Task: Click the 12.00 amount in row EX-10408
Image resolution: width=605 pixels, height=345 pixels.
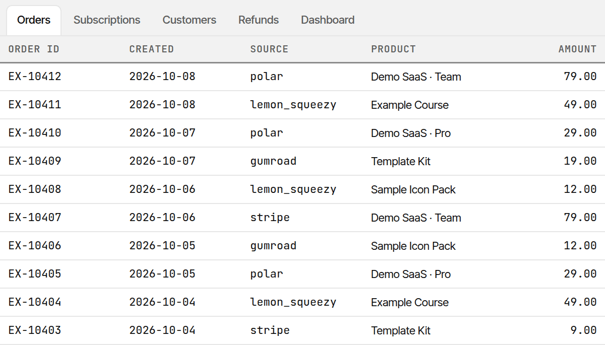Action: point(580,189)
